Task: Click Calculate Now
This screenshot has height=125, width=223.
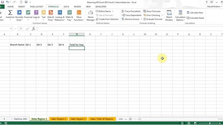Action: pos(195,12)
